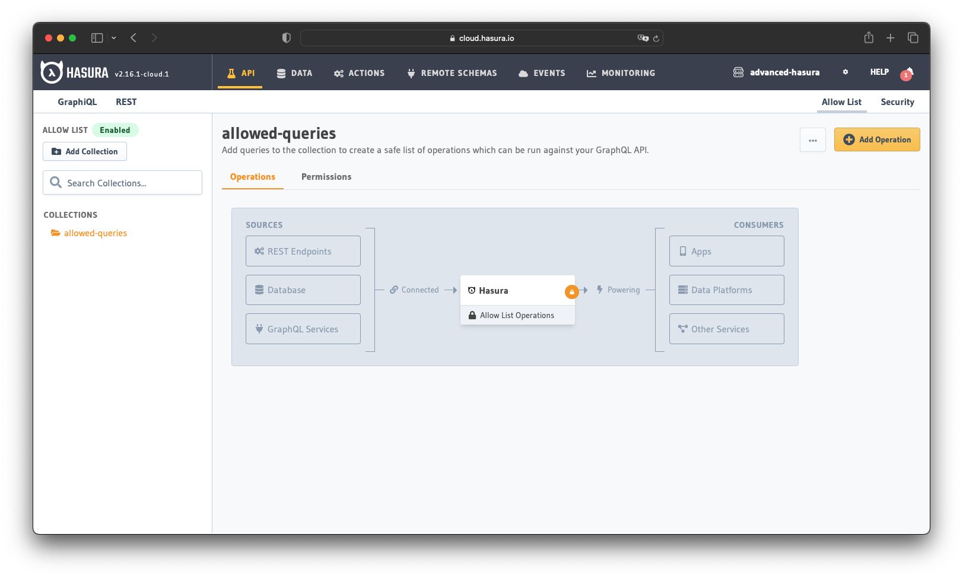Go back in browser history
The width and height of the screenshot is (963, 578).
(134, 38)
